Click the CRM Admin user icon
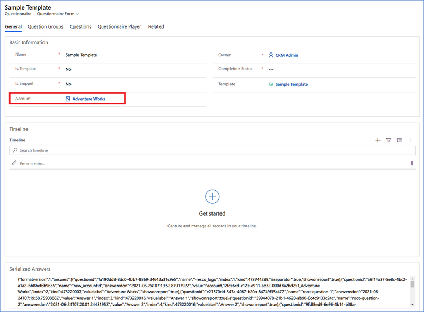 tap(271, 55)
